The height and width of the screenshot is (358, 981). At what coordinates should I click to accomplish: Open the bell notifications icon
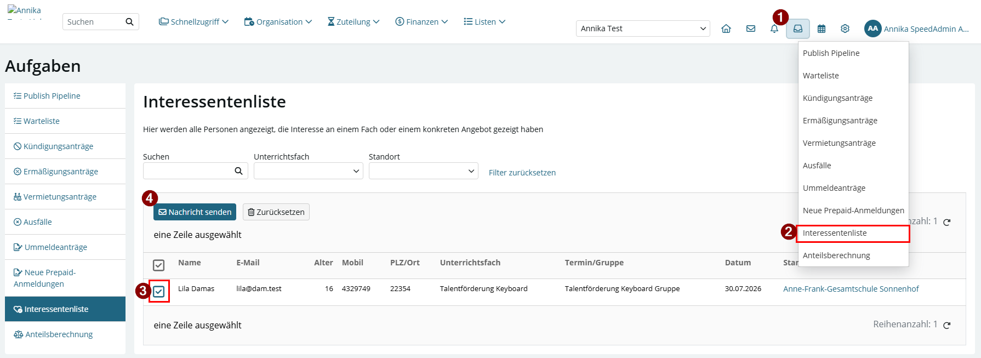click(774, 29)
